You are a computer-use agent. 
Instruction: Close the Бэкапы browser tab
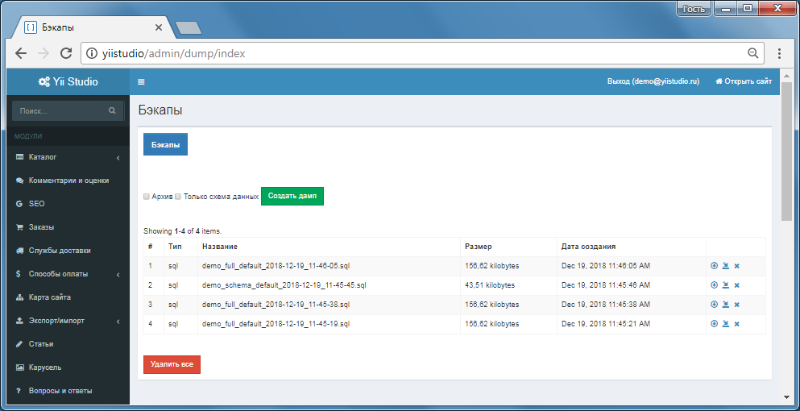159,27
